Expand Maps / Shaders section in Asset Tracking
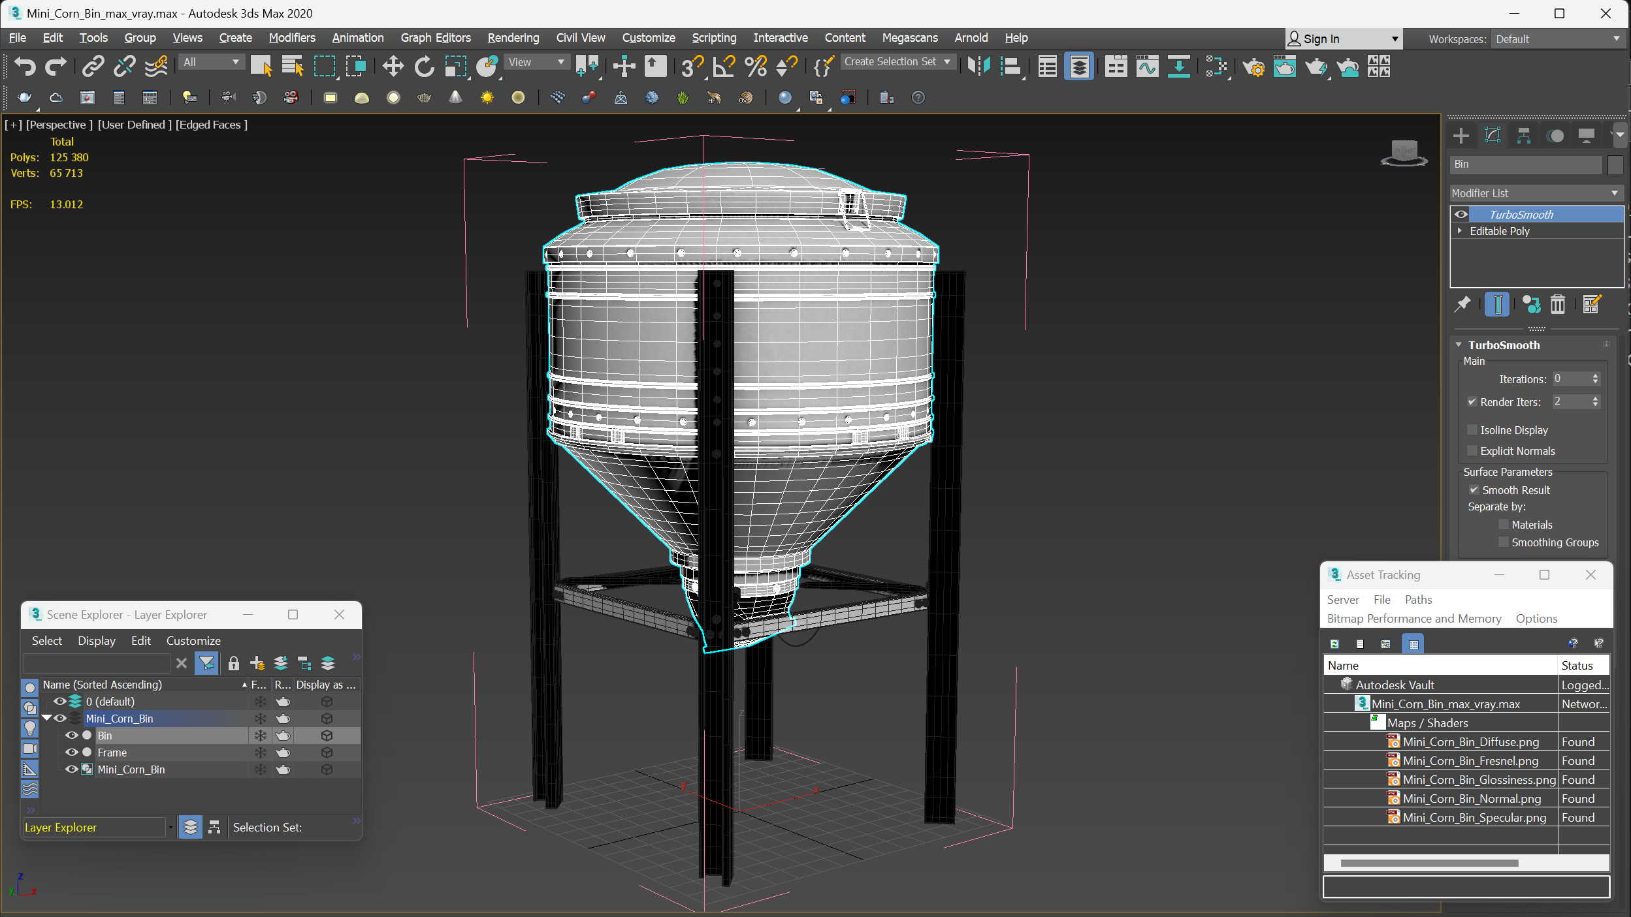The image size is (1631, 917). [x=1379, y=723]
